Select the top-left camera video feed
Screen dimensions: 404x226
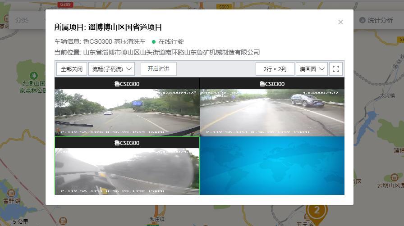point(127,113)
